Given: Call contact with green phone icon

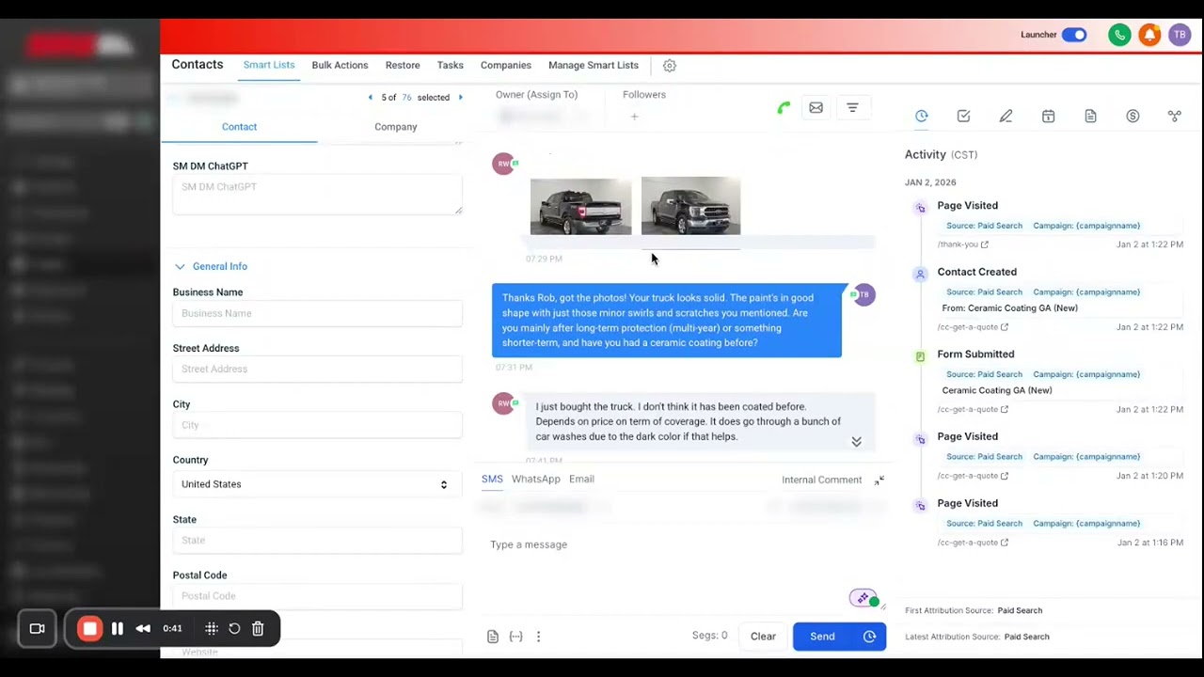Looking at the screenshot, I should point(784,108).
